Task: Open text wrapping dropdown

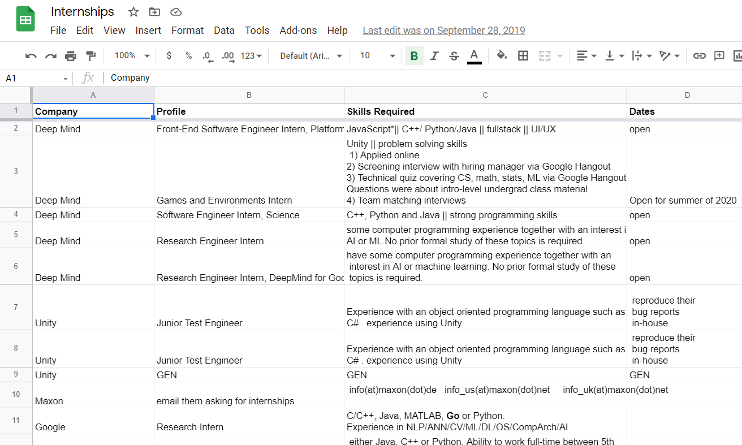Action: tap(642, 55)
